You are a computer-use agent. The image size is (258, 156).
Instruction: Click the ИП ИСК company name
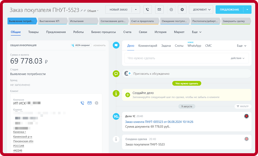[27, 103]
